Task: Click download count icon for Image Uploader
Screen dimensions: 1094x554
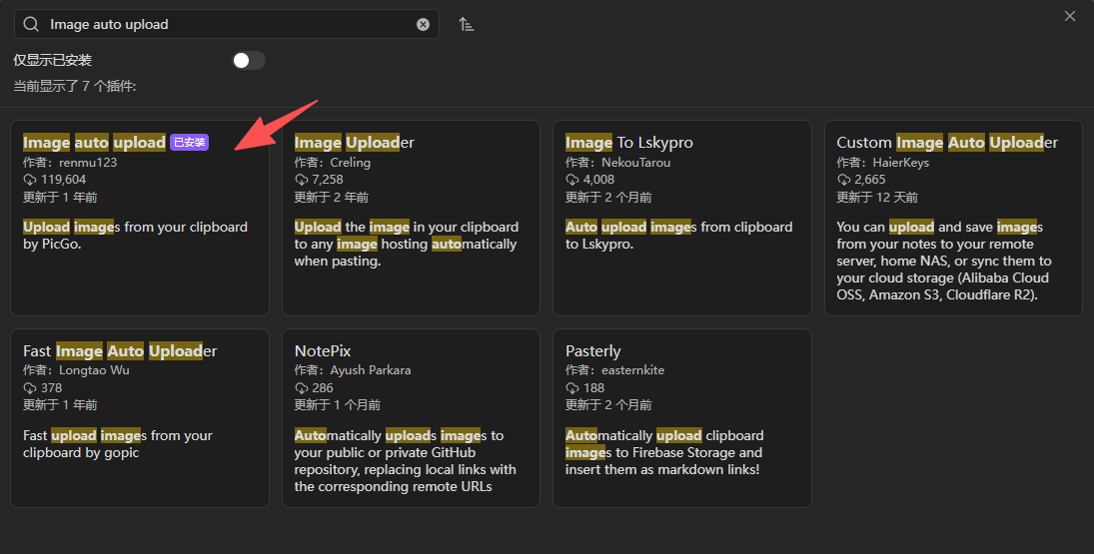Action: tap(301, 180)
